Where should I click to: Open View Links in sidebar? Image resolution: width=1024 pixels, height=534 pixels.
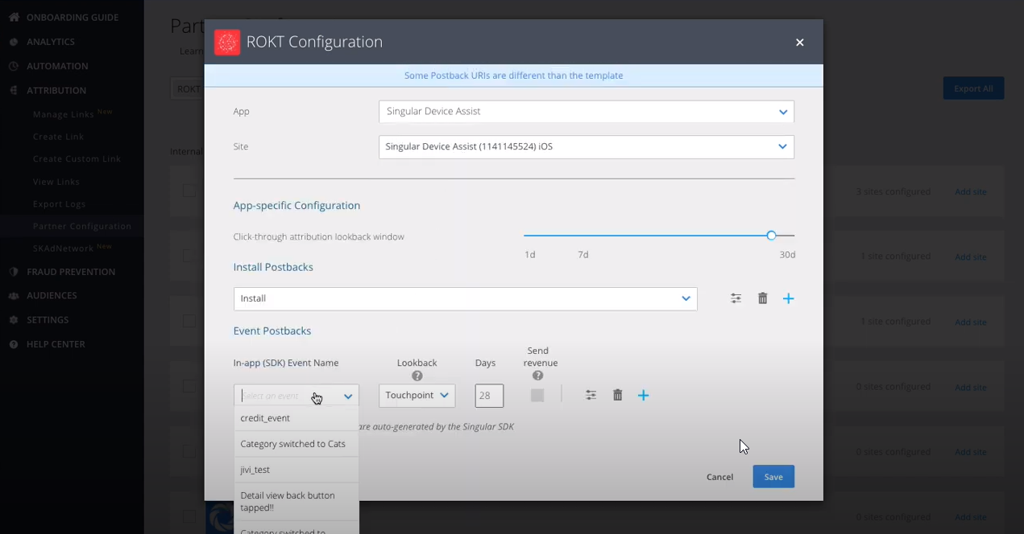pos(56,182)
